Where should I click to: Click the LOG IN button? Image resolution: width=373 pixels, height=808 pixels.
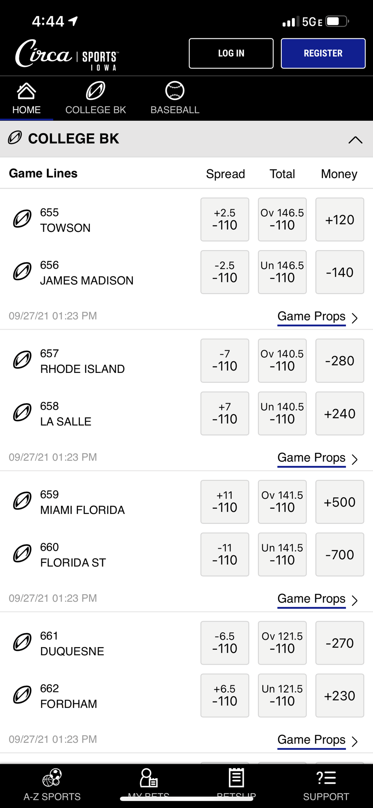point(231,53)
